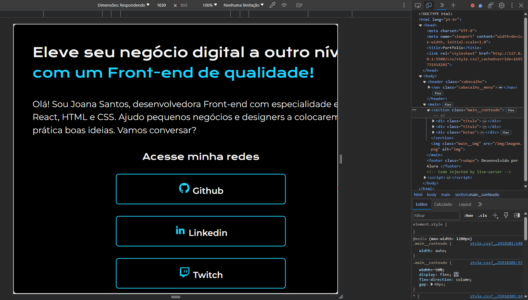The width and height of the screenshot is (528, 300).
Task: Open DevTools customize three-dot menu
Action: [512, 5]
